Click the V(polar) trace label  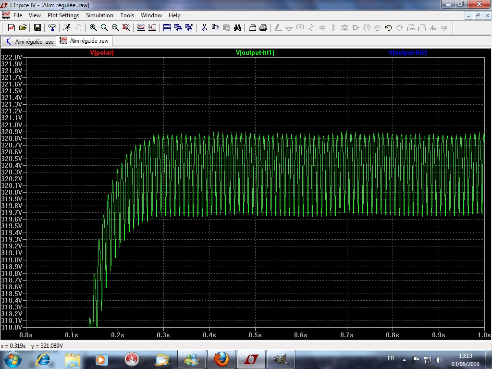(x=102, y=53)
